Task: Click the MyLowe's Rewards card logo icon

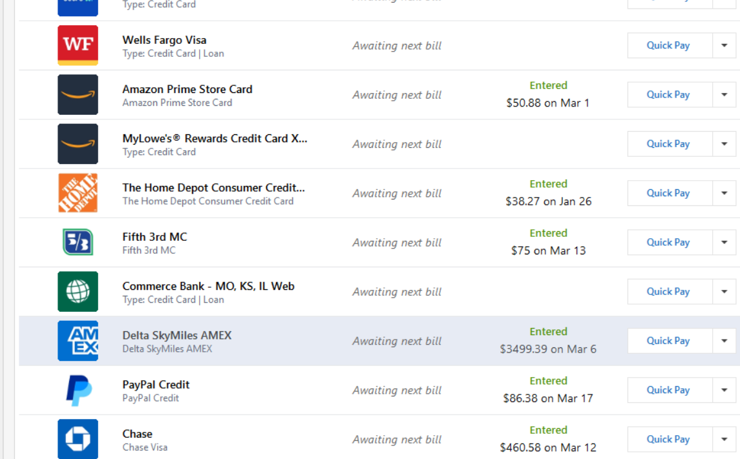Action: coord(78,144)
